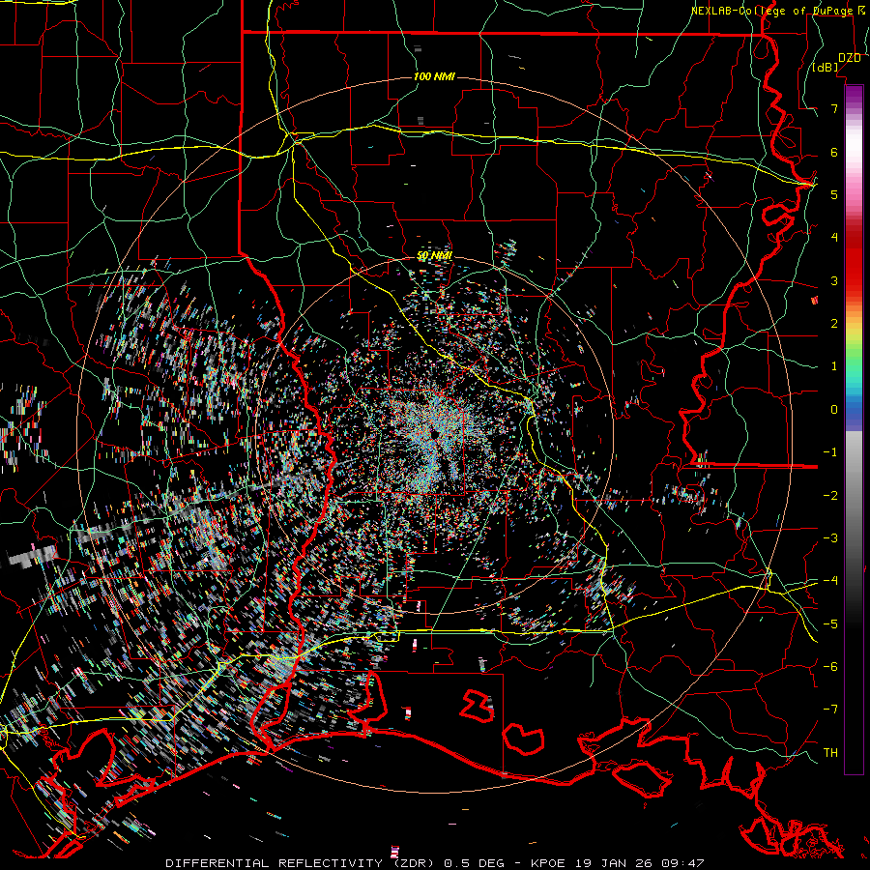Click the '4' value on the legend
This screenshot has height=870, width=870.
834,238
